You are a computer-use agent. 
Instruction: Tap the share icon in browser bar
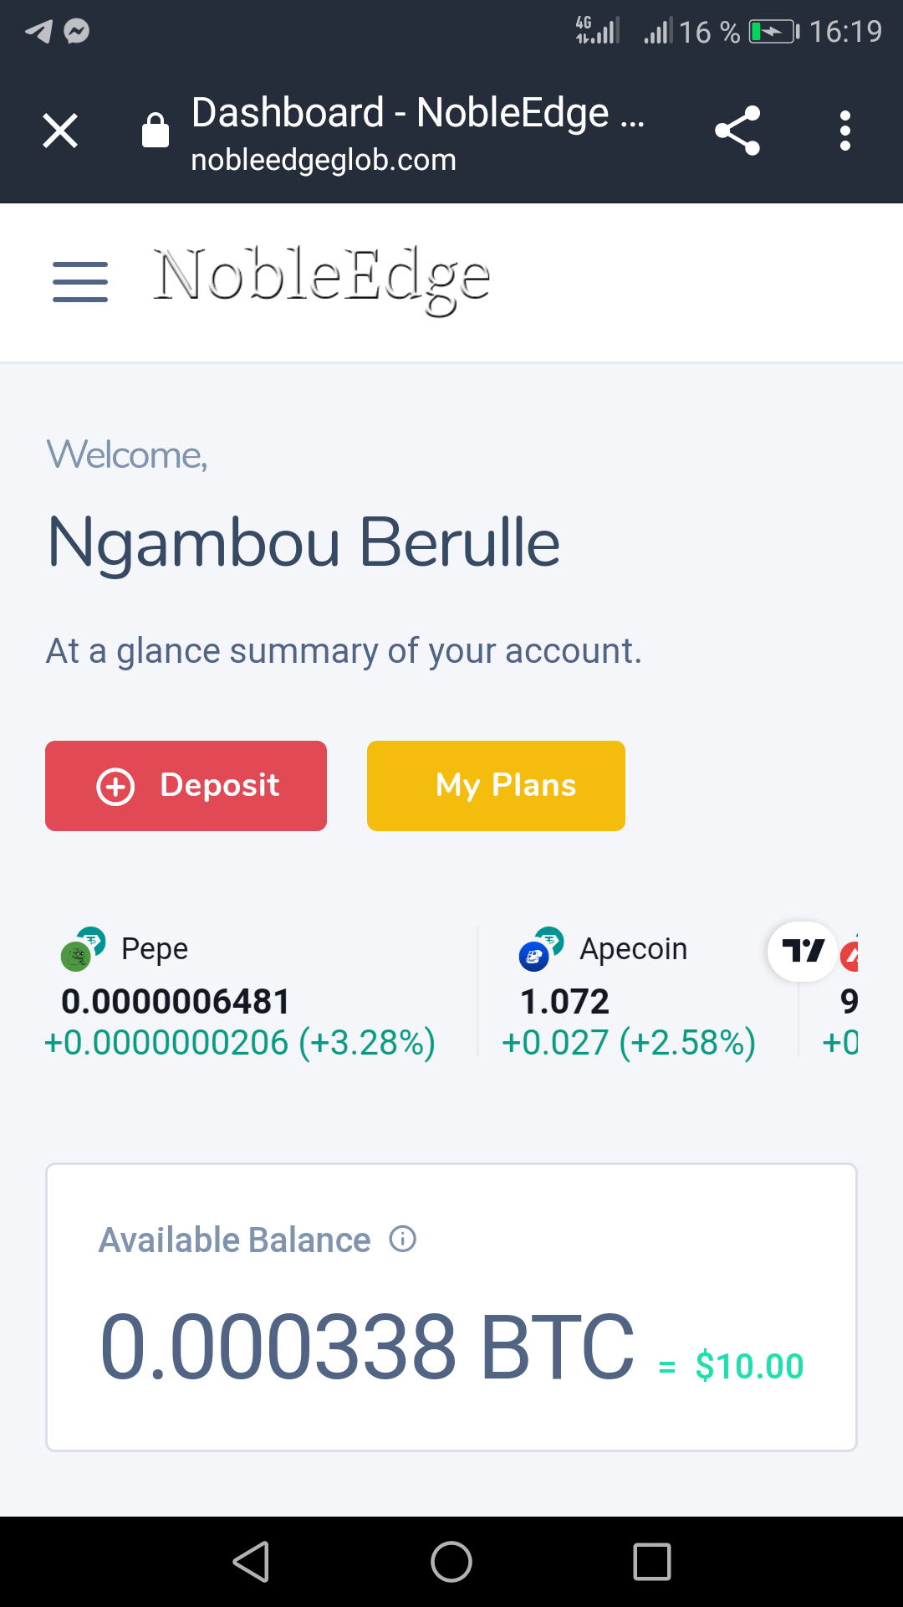737,131
